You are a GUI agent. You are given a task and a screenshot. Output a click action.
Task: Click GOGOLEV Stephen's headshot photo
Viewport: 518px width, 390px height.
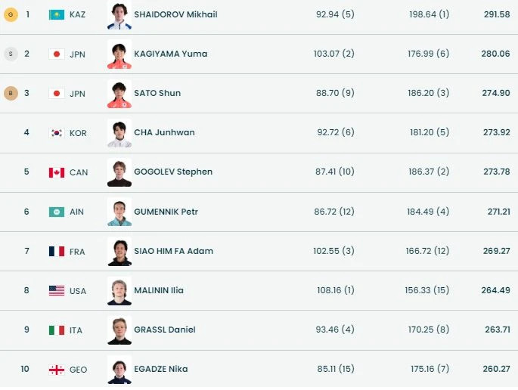[x=119, y=172]
